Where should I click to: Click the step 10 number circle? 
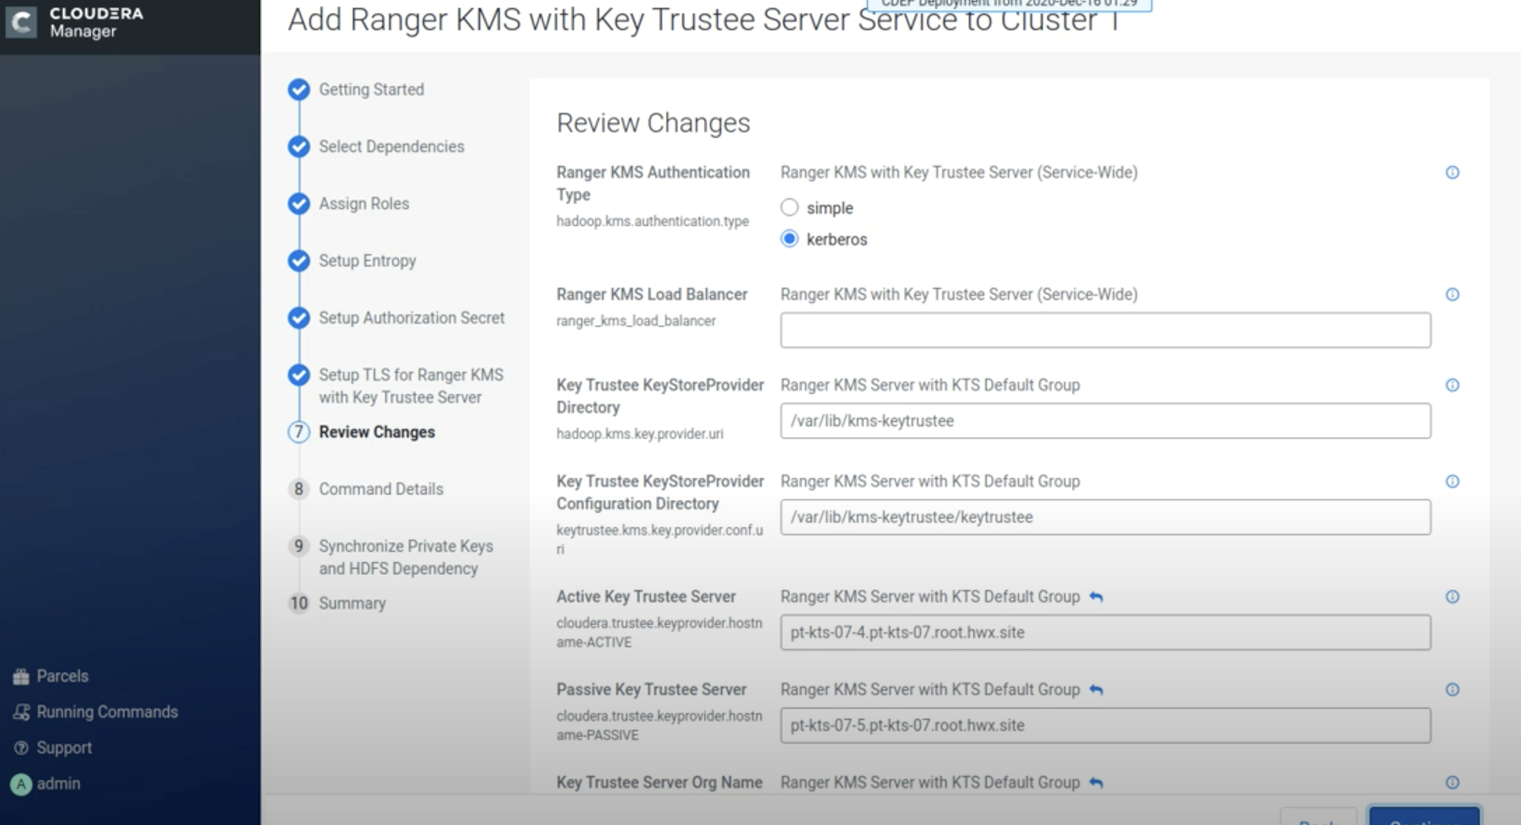click(x=299, y=603)
